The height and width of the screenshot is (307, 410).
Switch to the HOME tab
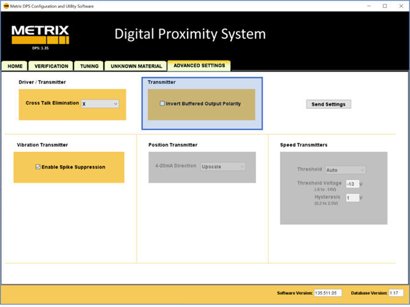point(15,66)
